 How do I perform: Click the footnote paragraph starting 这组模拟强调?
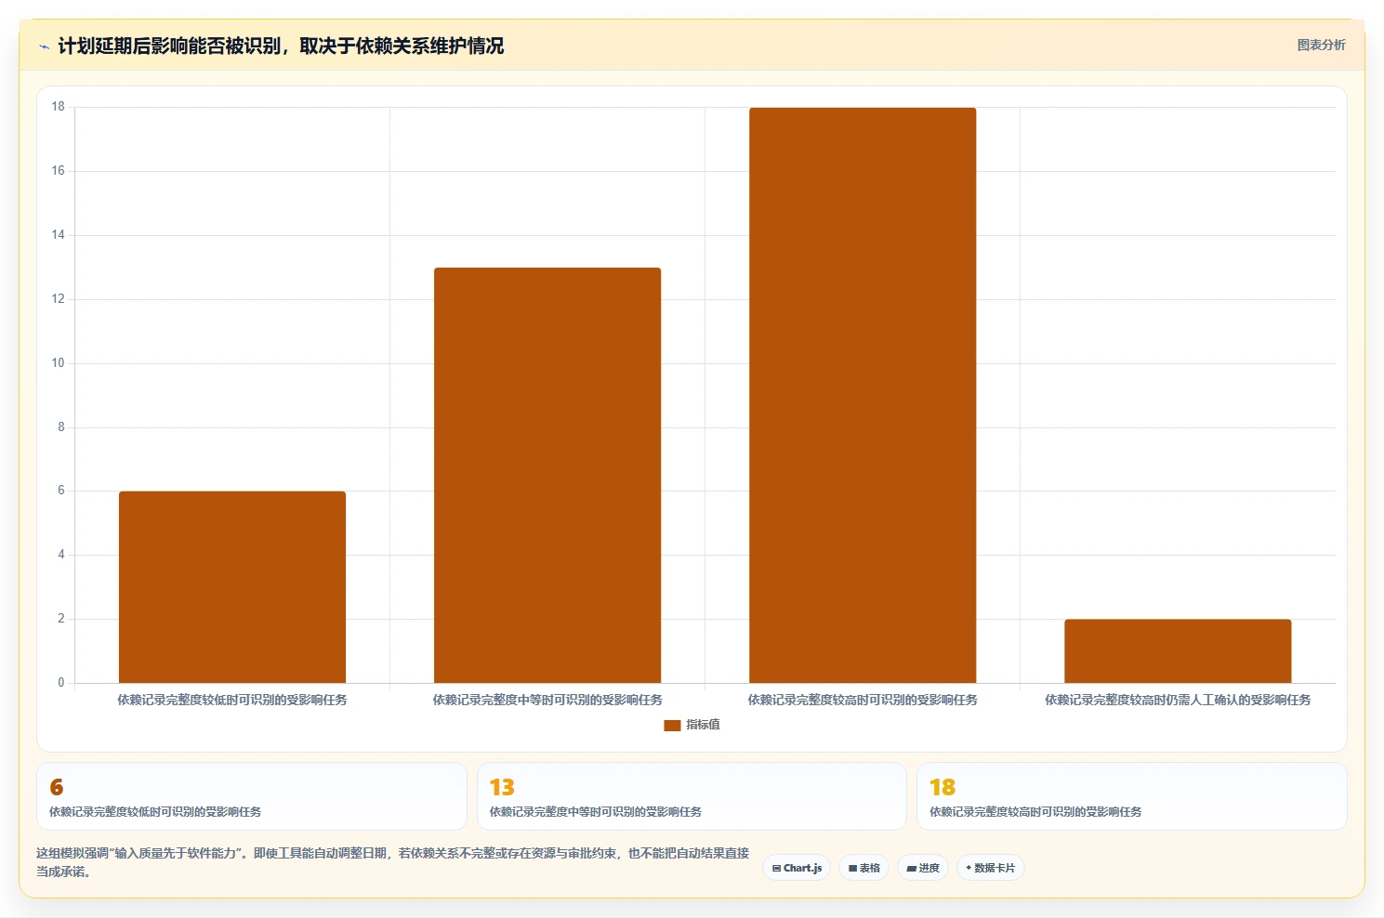[392, 862]
